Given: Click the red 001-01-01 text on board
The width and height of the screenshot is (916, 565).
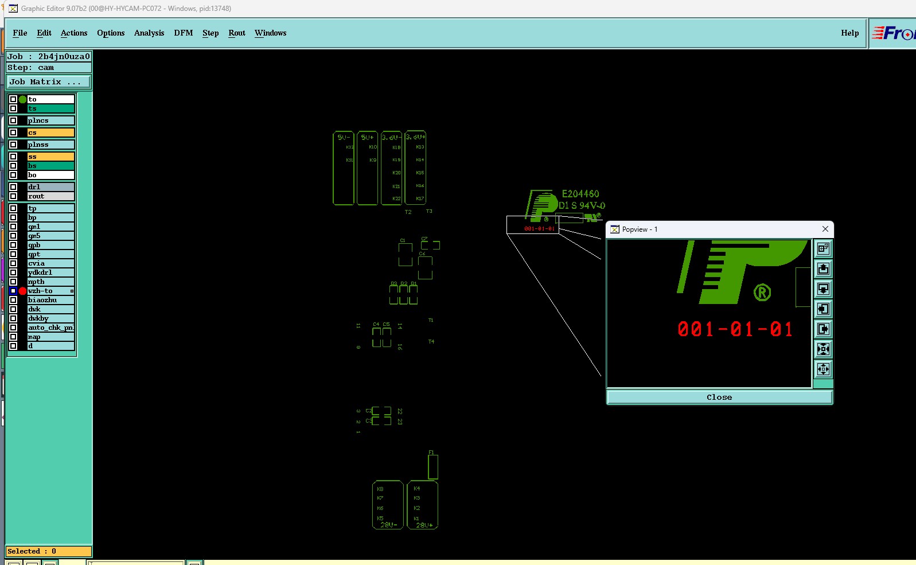Looking at the screenshot, I should click(539, 228).
